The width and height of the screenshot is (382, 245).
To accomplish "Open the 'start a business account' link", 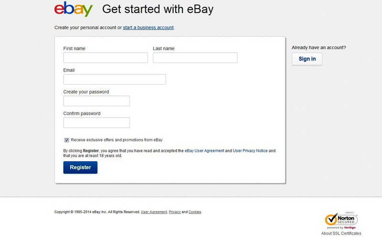I will [x=148, y=28].
